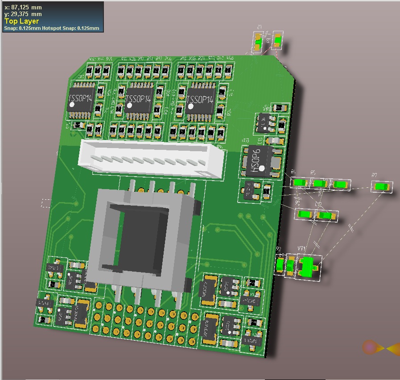Select the green R4 resistor
The image size is (400, 380).
tap(299, 182)
